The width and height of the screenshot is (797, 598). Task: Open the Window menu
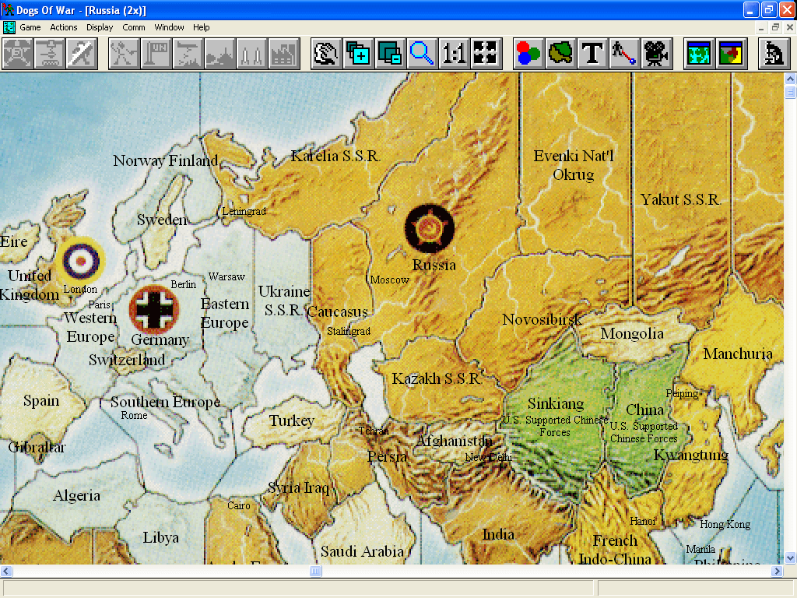pos(169,27)
